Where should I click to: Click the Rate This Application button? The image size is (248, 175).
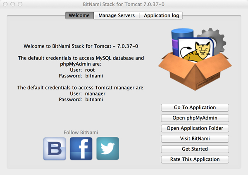(x=195, y=159)
